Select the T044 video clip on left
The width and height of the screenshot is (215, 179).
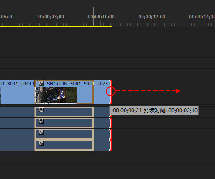coord(17,92)
